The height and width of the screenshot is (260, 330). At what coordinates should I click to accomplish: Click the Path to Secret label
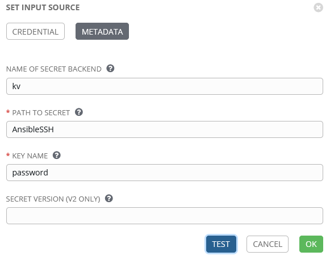[x=41, y=113]
